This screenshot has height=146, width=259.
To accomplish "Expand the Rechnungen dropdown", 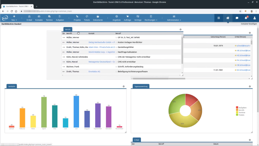I will [151, 18].
